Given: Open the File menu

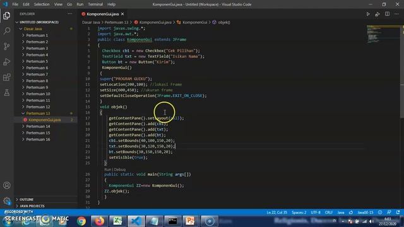Looking at the screenshot, I should coord(15,4).
